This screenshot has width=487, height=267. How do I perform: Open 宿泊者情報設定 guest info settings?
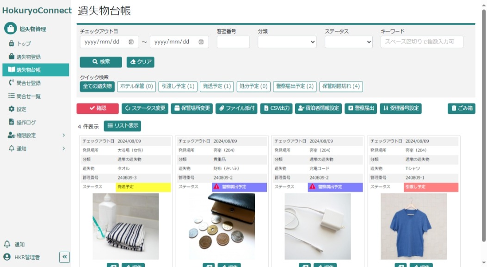coord(318,108)
